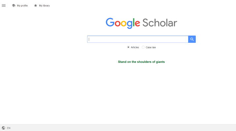Select the Case law radio button

(143, 47)
